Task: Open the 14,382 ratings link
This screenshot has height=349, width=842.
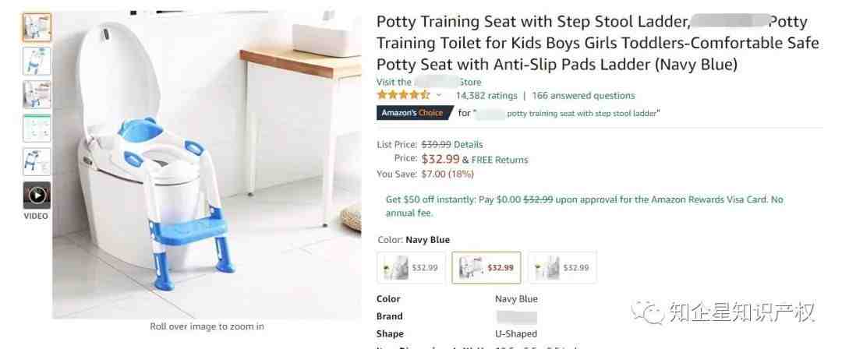Action: (486, 96)
